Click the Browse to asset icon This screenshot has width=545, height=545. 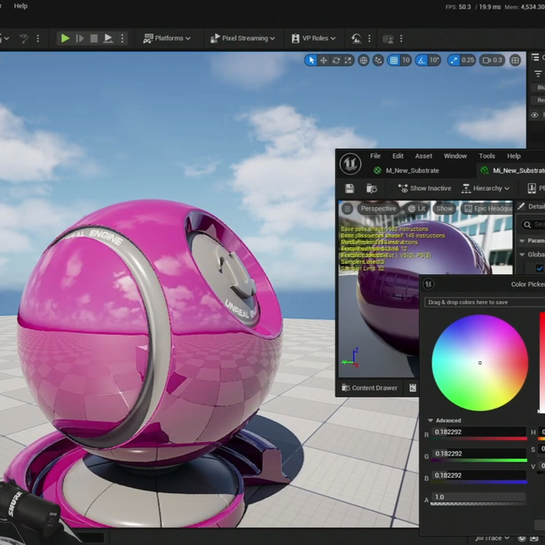tap(371, 188)
